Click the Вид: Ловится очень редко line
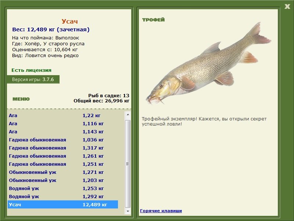This screenshot has width=294, height=221. click(45, 56)
